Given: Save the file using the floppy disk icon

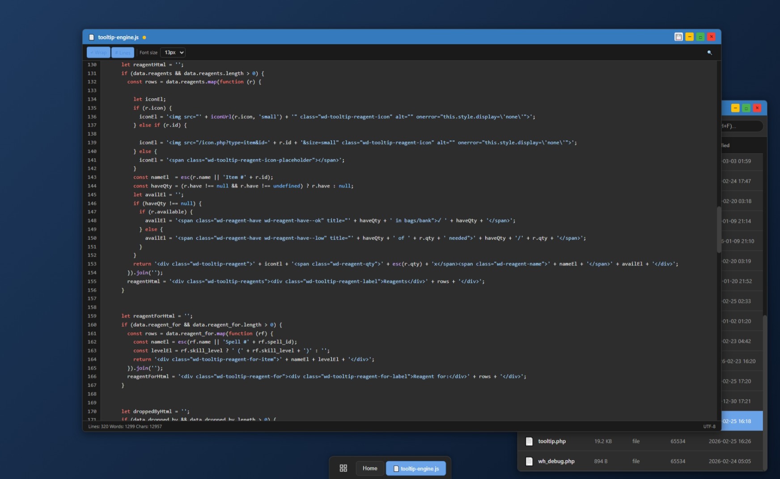Looking at the screenshot, I should point(678,37).
